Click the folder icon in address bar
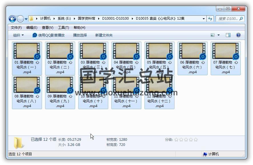 pyautogui.click(x=31, y=19)
